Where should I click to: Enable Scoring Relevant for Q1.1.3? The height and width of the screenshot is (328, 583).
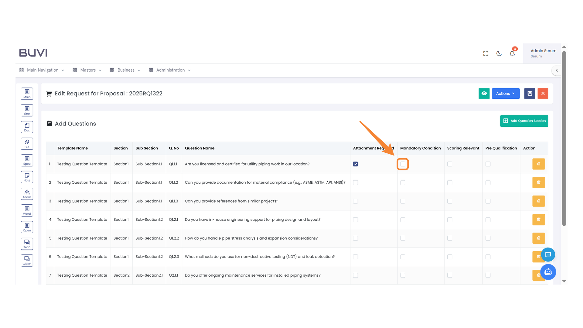[x=450, y=201]
